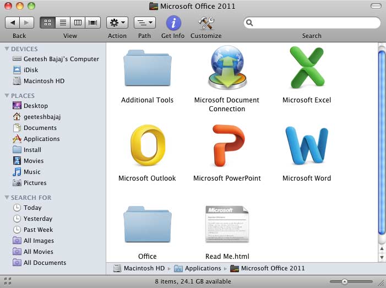Show files from Yesterday
Screen dimensions: 386x288
pyautogui.click(x=32, y=219)
